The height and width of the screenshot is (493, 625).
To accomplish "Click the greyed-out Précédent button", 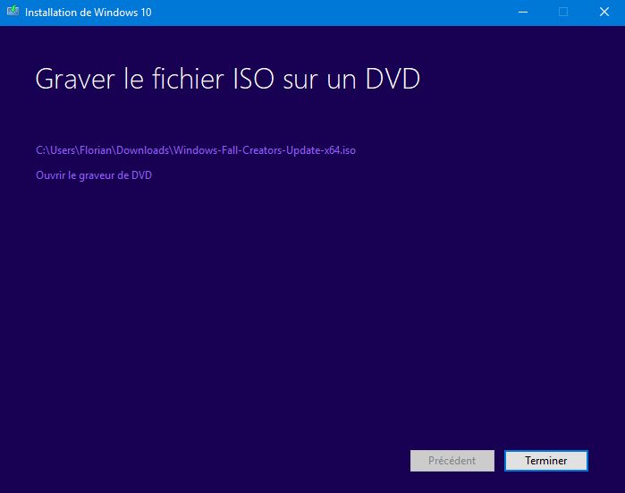I will (x=452, y=461).
